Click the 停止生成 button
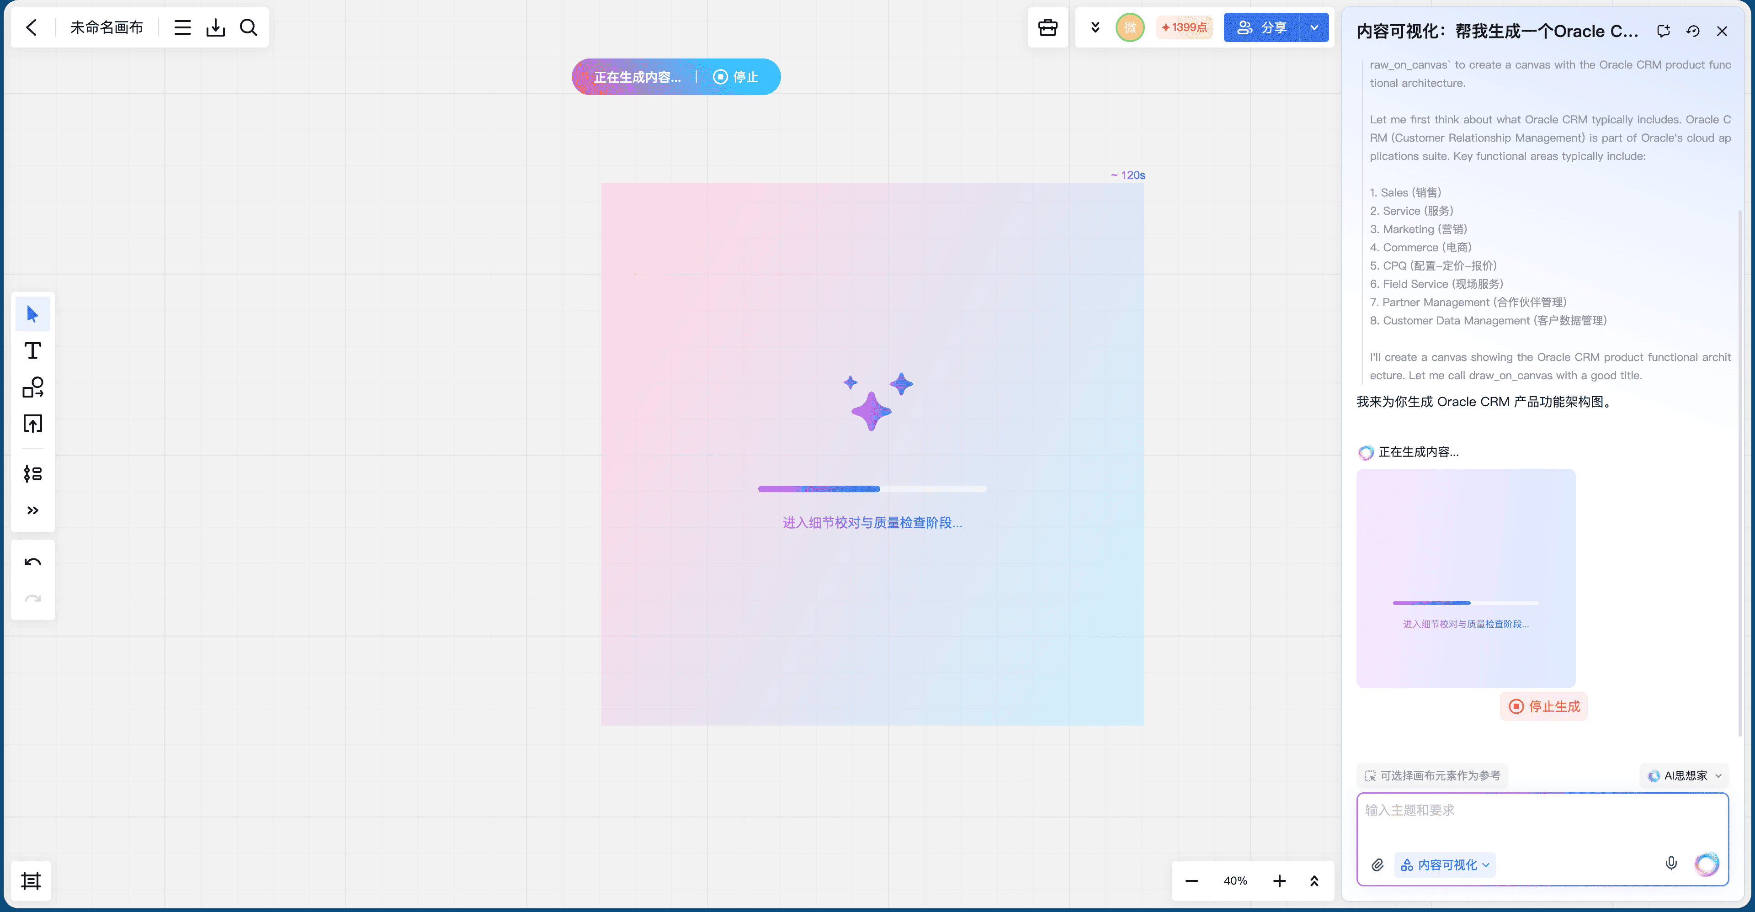Screen dimensions: 1755x912 pos(1544,706)
